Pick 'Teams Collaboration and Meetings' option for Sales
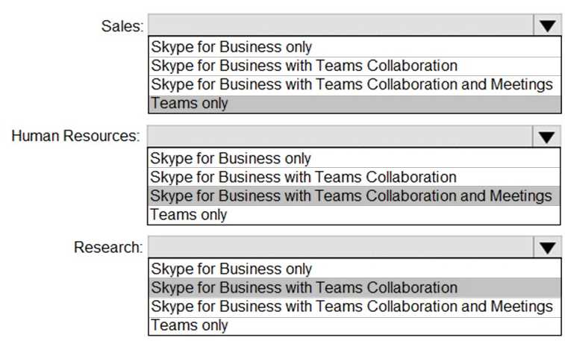The image size is (565, 341). [x=352, y=84]
